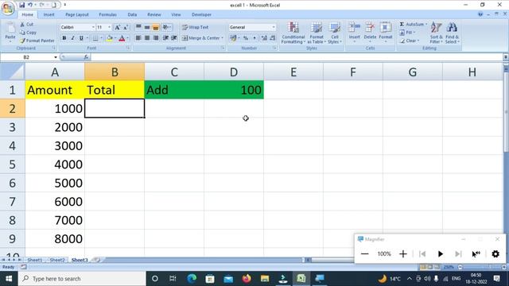Toggle Center horizontal alignment
Image resolution: width=509 pixels, height=286 pixels.
[147, 38]
